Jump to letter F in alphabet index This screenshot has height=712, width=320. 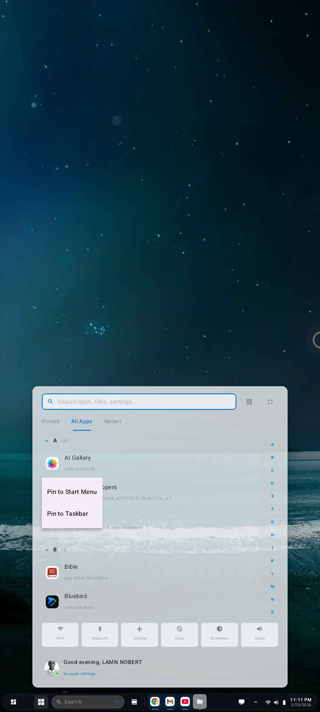(272, 509)
